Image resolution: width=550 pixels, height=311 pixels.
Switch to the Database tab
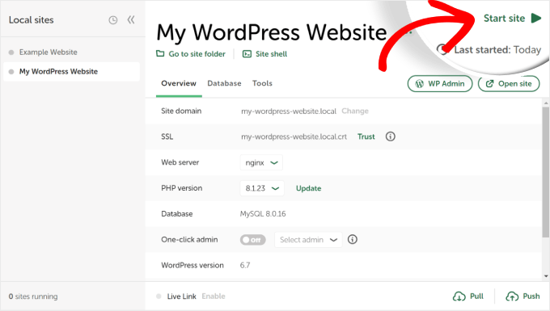224,83
